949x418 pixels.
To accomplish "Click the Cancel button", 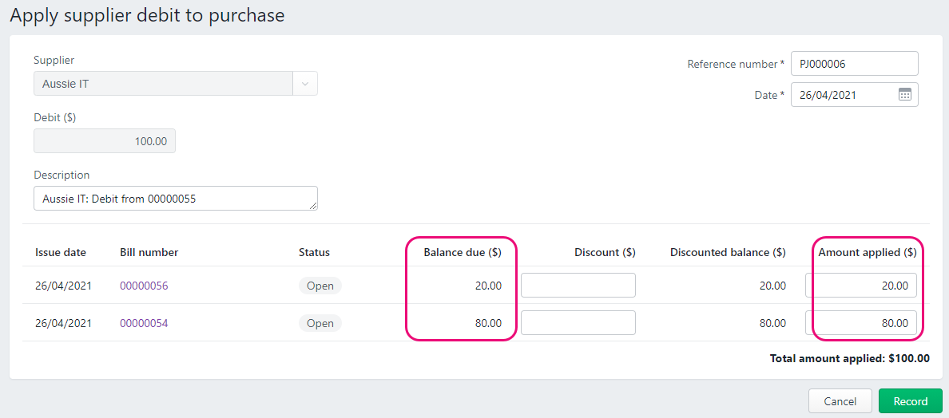I will tap(840, 401).
